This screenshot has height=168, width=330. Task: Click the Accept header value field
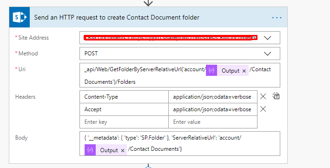[213, 109]
